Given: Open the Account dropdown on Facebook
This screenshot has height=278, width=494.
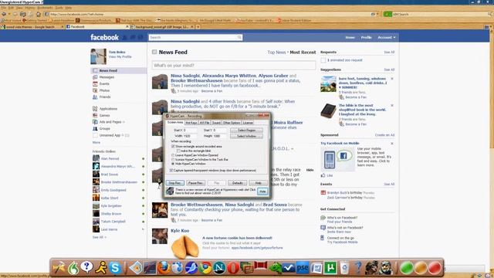Looking at the screenshot, I should click(x=386, y=38).
